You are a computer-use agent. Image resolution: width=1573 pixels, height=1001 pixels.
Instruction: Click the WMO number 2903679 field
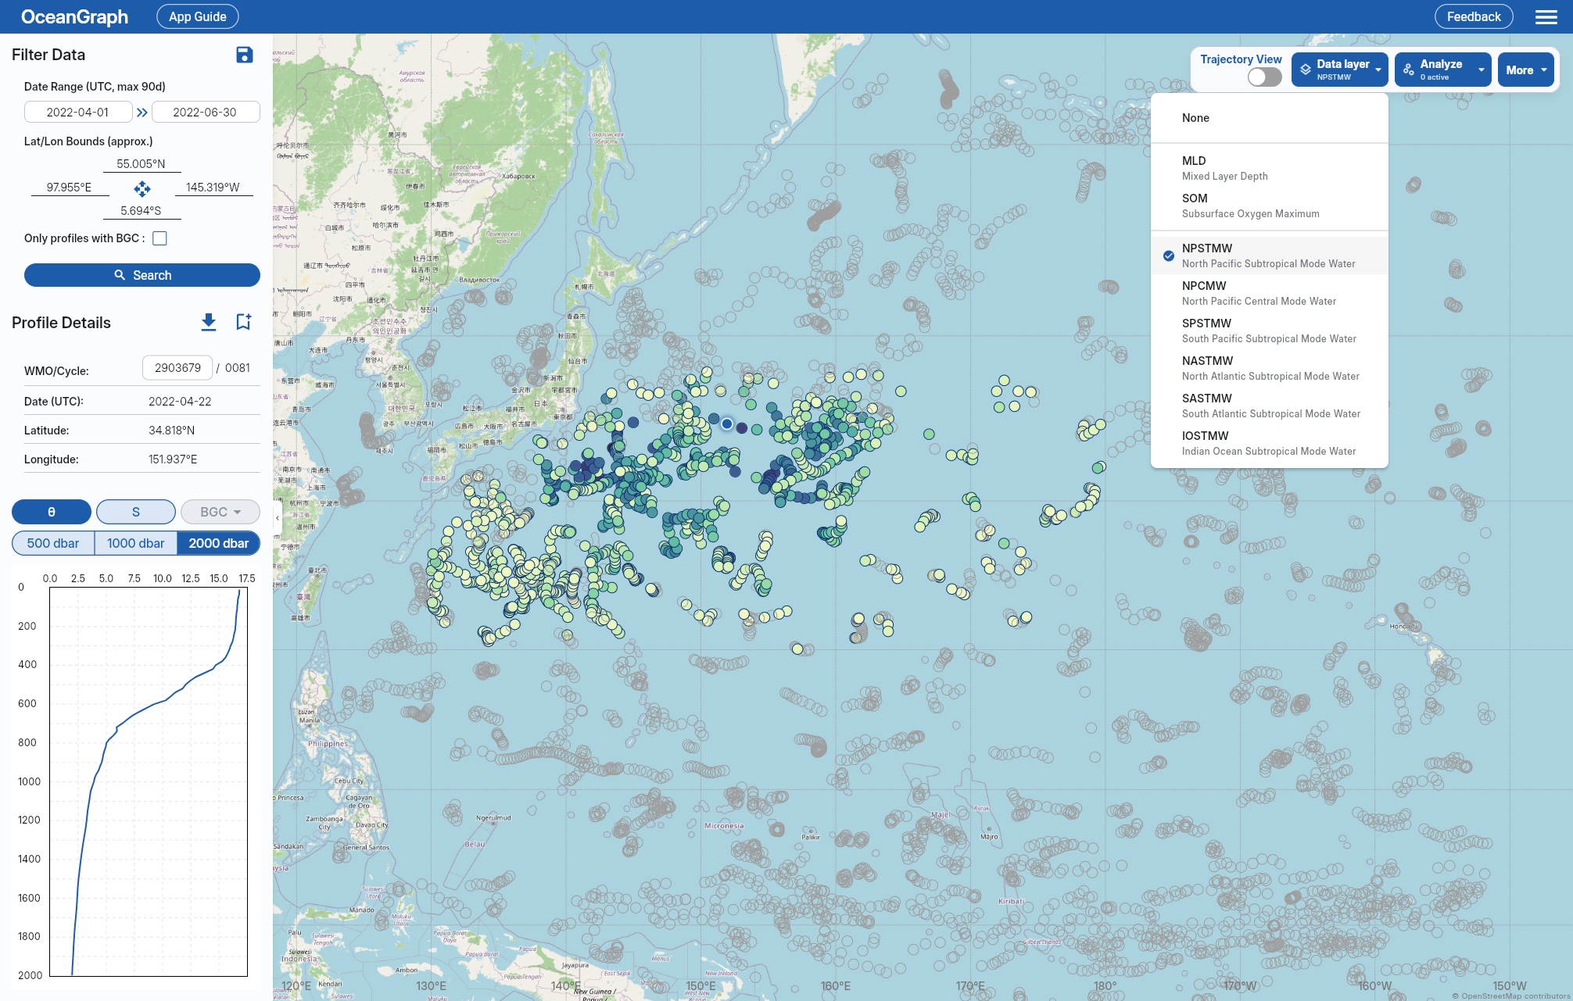pos(177,367)
